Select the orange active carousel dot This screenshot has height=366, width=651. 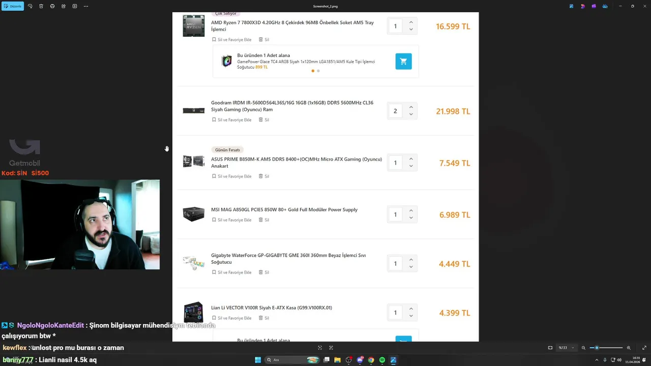[313, 71]
